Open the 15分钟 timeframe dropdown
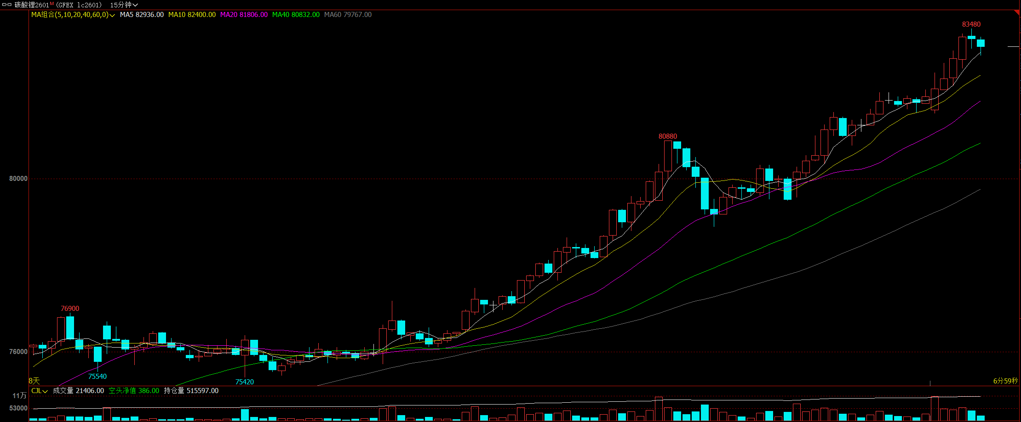This screenshot has width=1021, height=422. point(124,5)
